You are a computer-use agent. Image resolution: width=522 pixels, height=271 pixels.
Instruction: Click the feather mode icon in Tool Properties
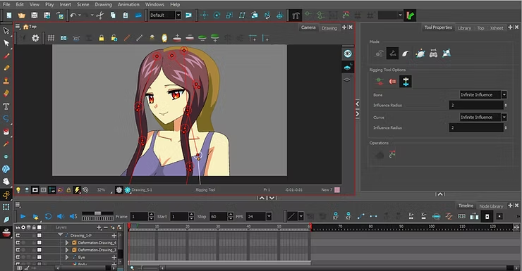405,53
